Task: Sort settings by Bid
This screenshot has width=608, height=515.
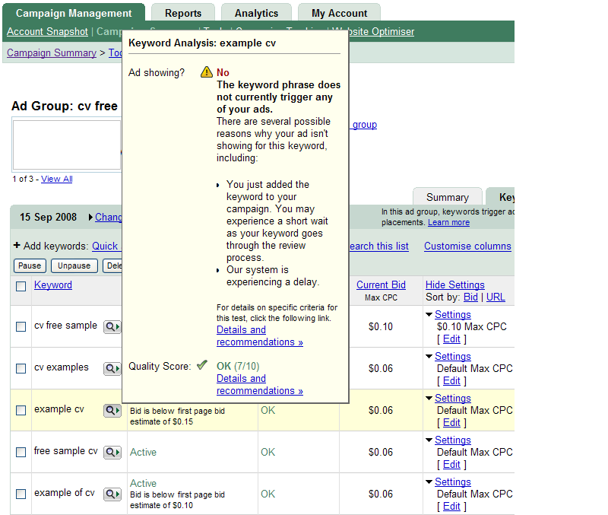Action: coord(470,297)
